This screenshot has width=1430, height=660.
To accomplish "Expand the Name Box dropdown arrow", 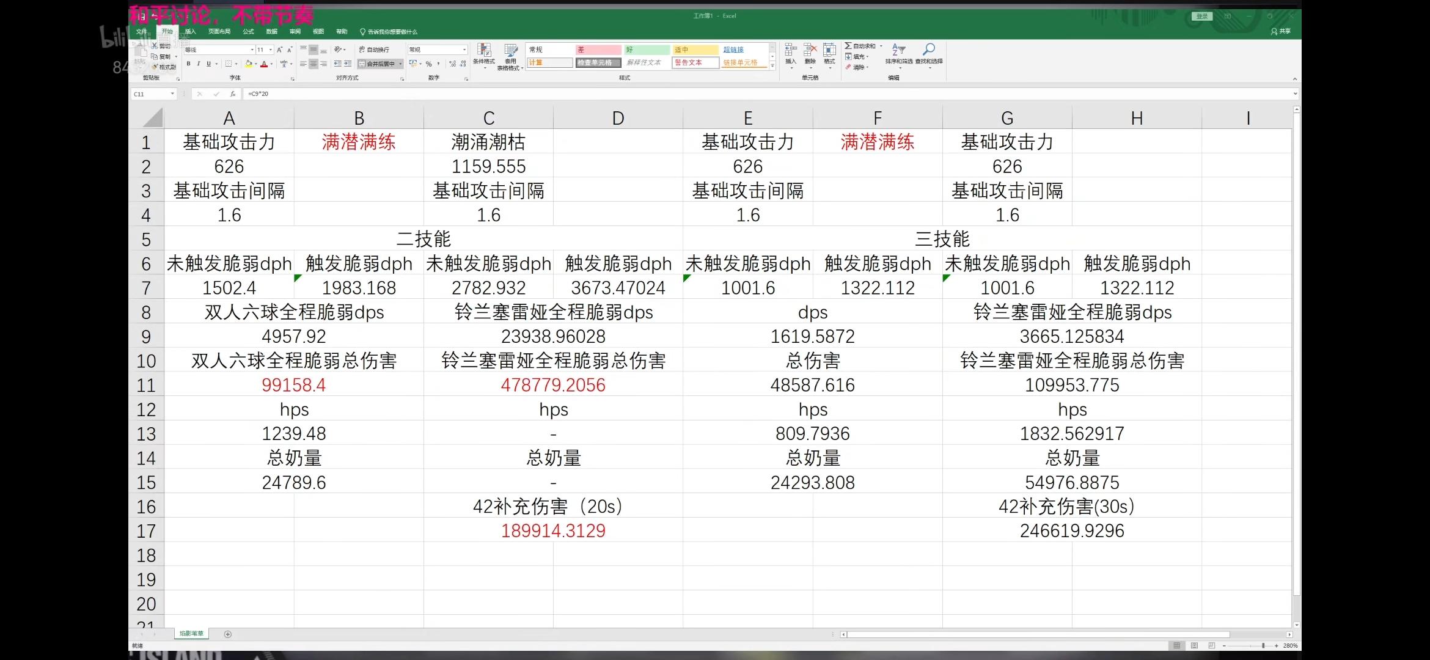I will click(172, 94).
